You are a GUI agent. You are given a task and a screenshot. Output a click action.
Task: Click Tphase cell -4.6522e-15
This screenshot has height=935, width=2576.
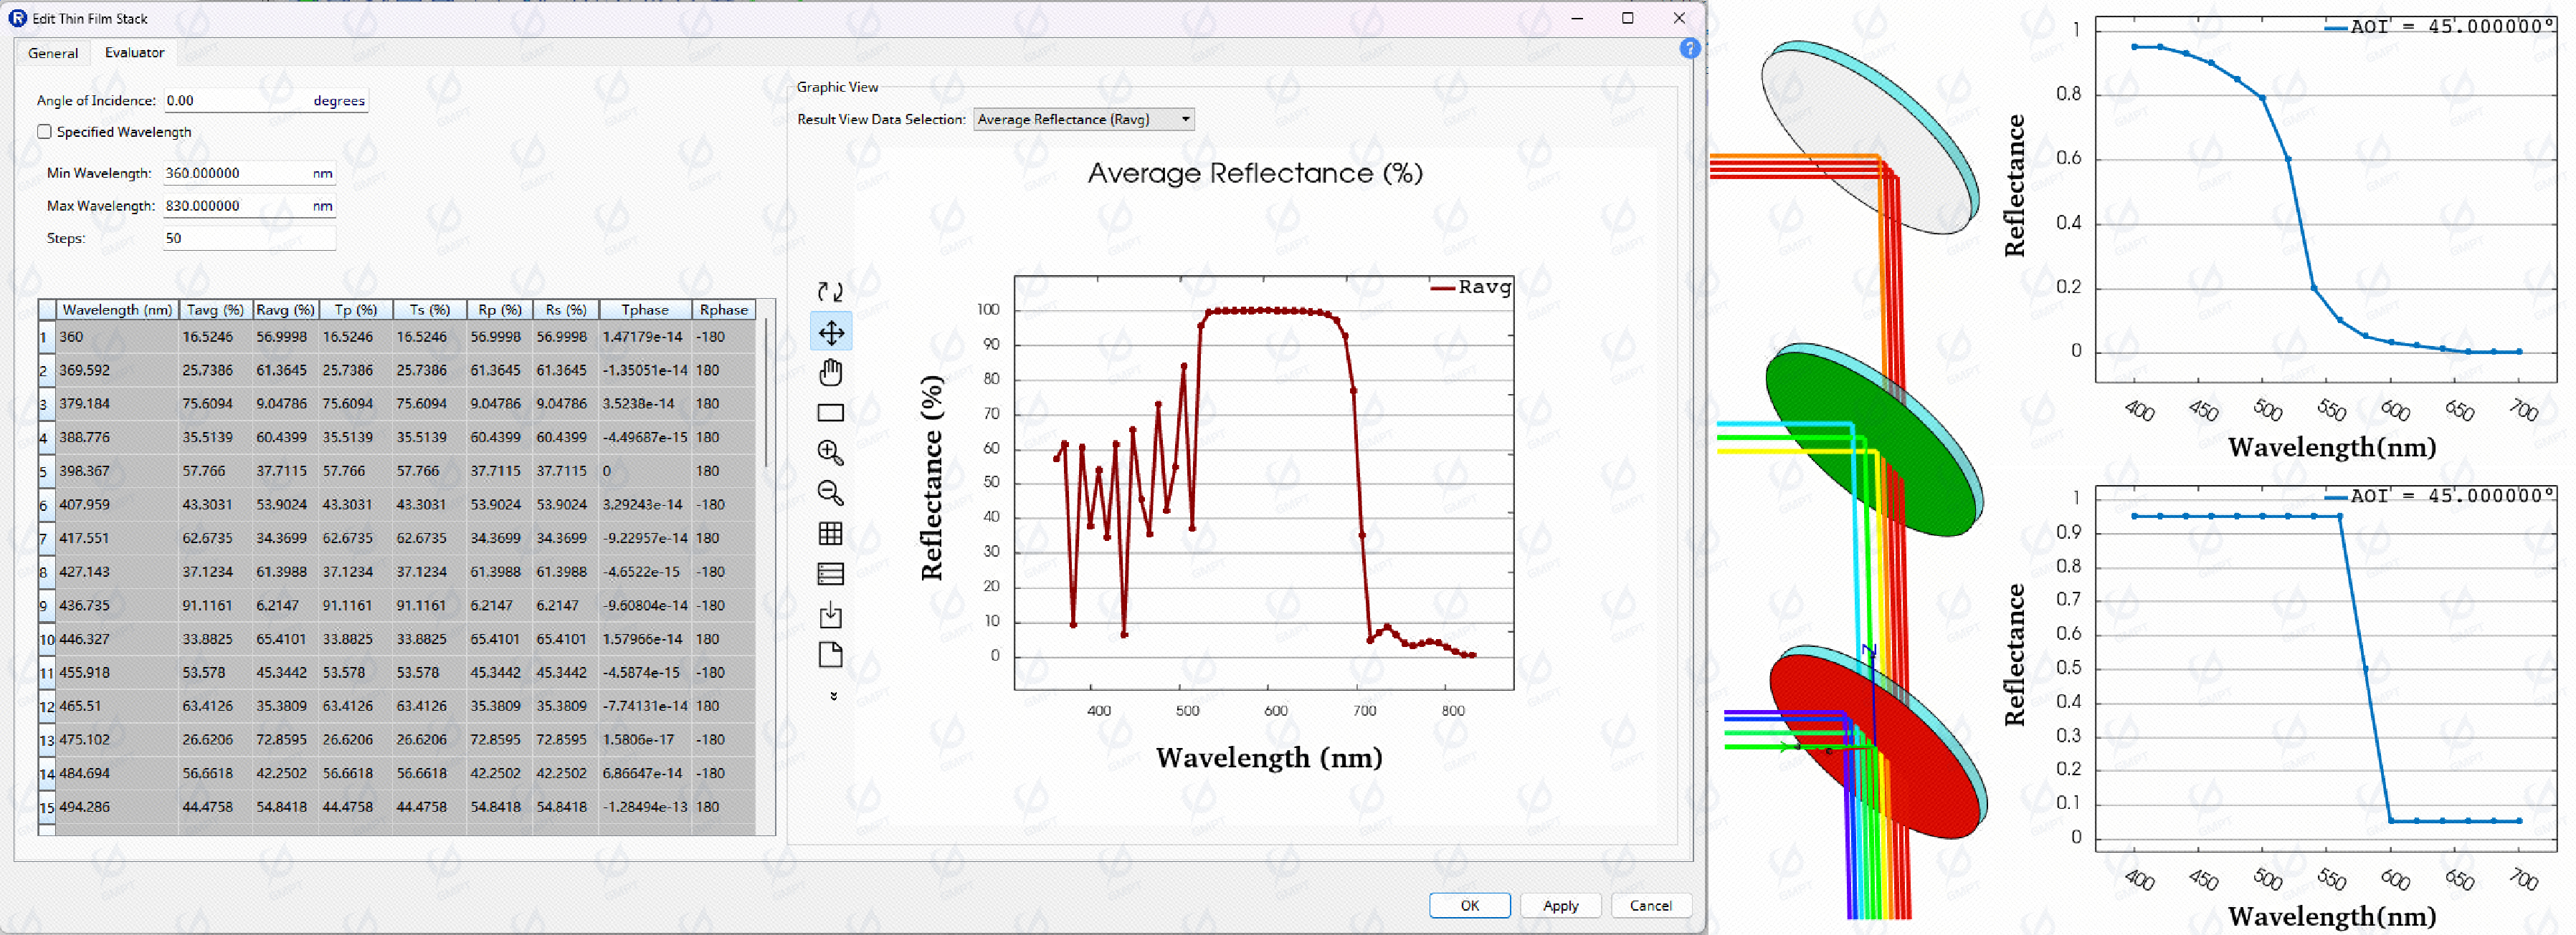pos(645,572)
